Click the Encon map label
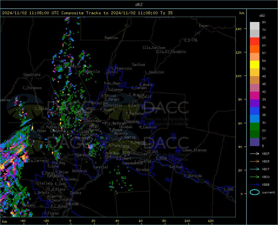Screen dimensions: 278x225 204,26
